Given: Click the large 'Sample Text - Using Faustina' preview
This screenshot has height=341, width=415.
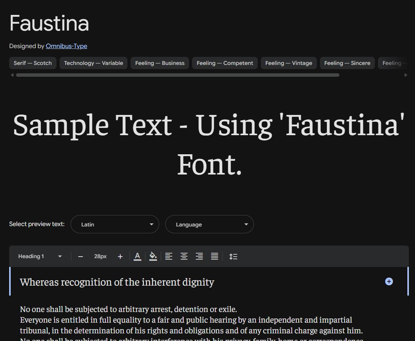Looking at the screenshot, I should [x=209, y=144].
